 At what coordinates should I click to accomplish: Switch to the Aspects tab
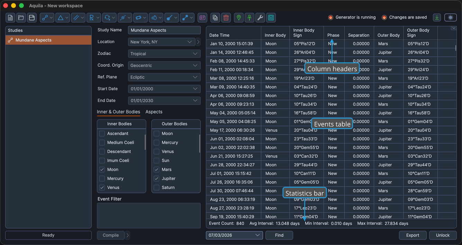point(154,112)
